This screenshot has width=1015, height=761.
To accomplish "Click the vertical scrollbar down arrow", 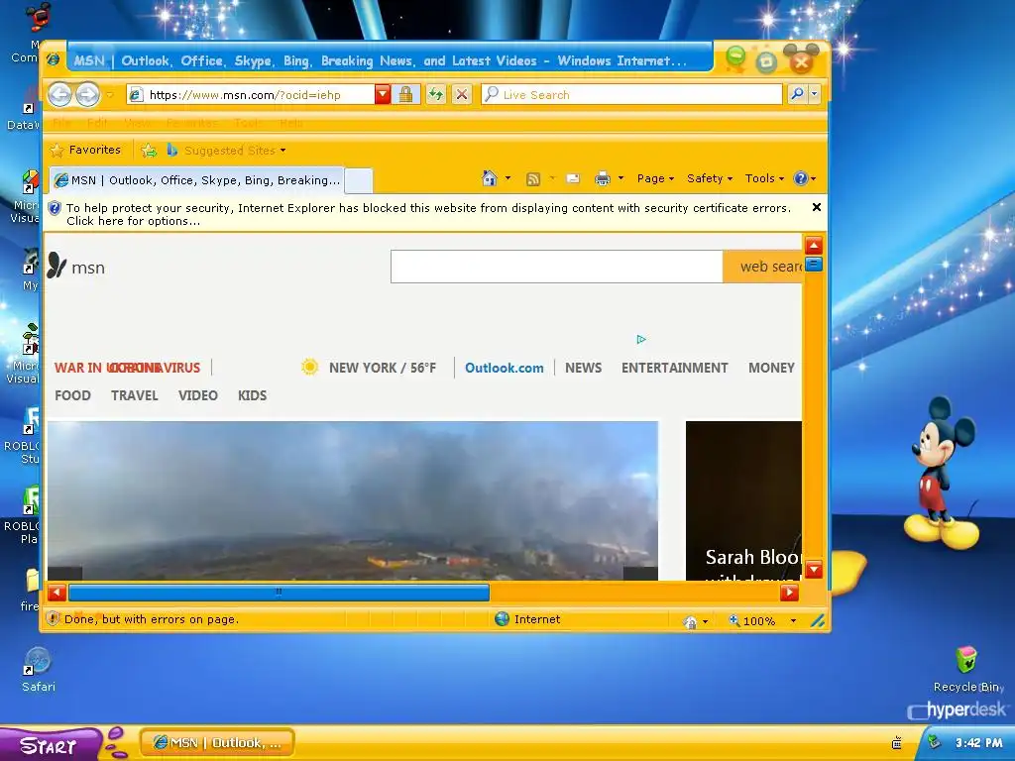I will tap(814, 570).
